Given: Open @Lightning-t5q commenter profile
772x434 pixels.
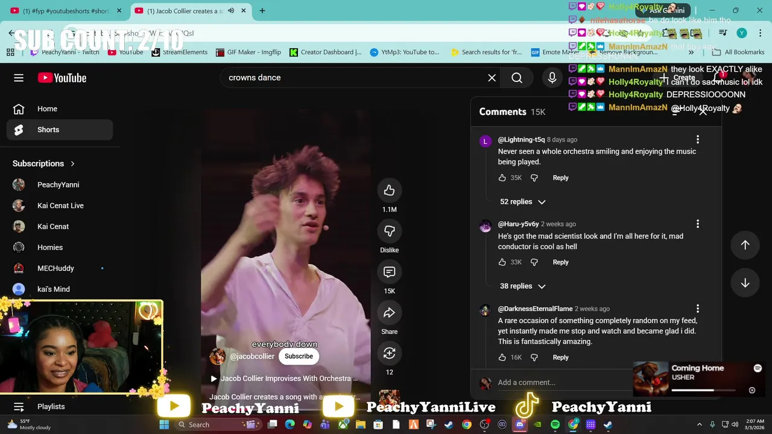Looking at the screenshot, I should pyautogui.click(x=521, y=140).
